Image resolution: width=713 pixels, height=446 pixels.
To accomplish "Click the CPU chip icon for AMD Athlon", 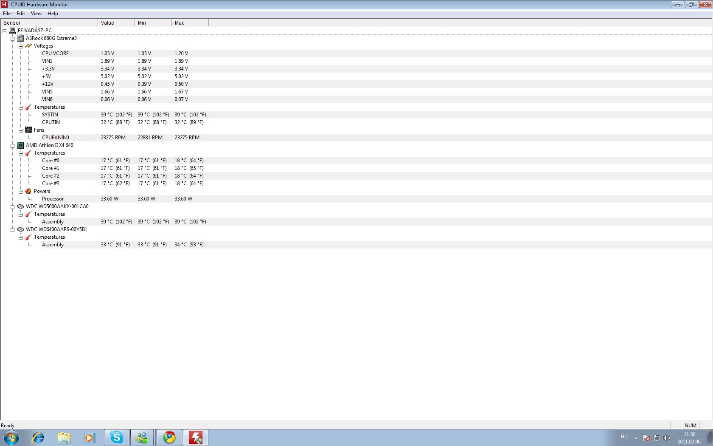I will coord(20,145).
